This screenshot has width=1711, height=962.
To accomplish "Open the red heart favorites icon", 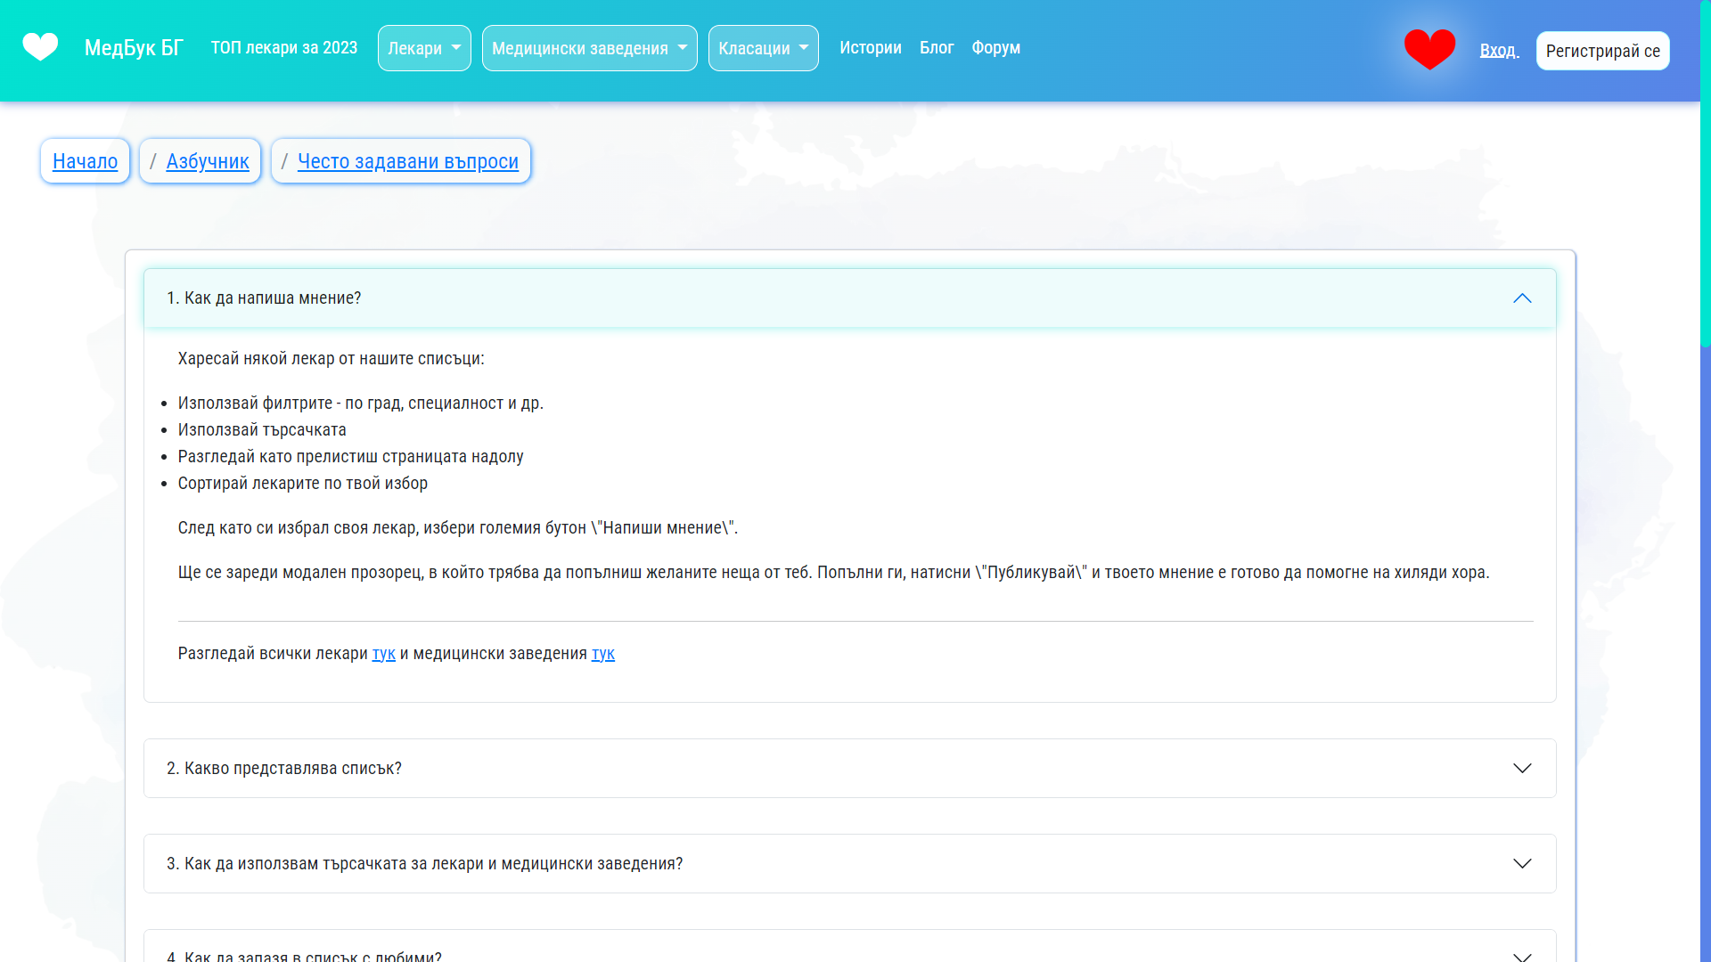I will [1429, 49].
